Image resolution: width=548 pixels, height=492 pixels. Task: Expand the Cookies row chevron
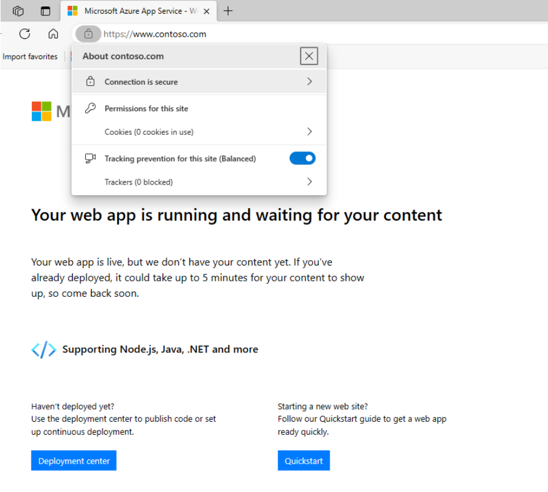pos(310,132)
